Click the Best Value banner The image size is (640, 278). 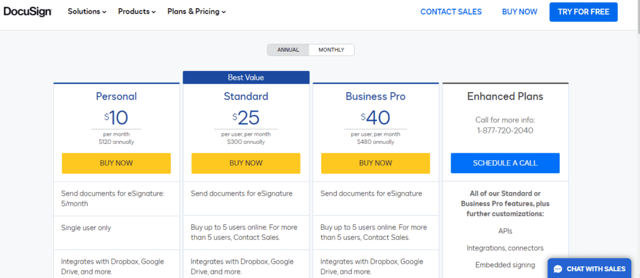(246, 77)
